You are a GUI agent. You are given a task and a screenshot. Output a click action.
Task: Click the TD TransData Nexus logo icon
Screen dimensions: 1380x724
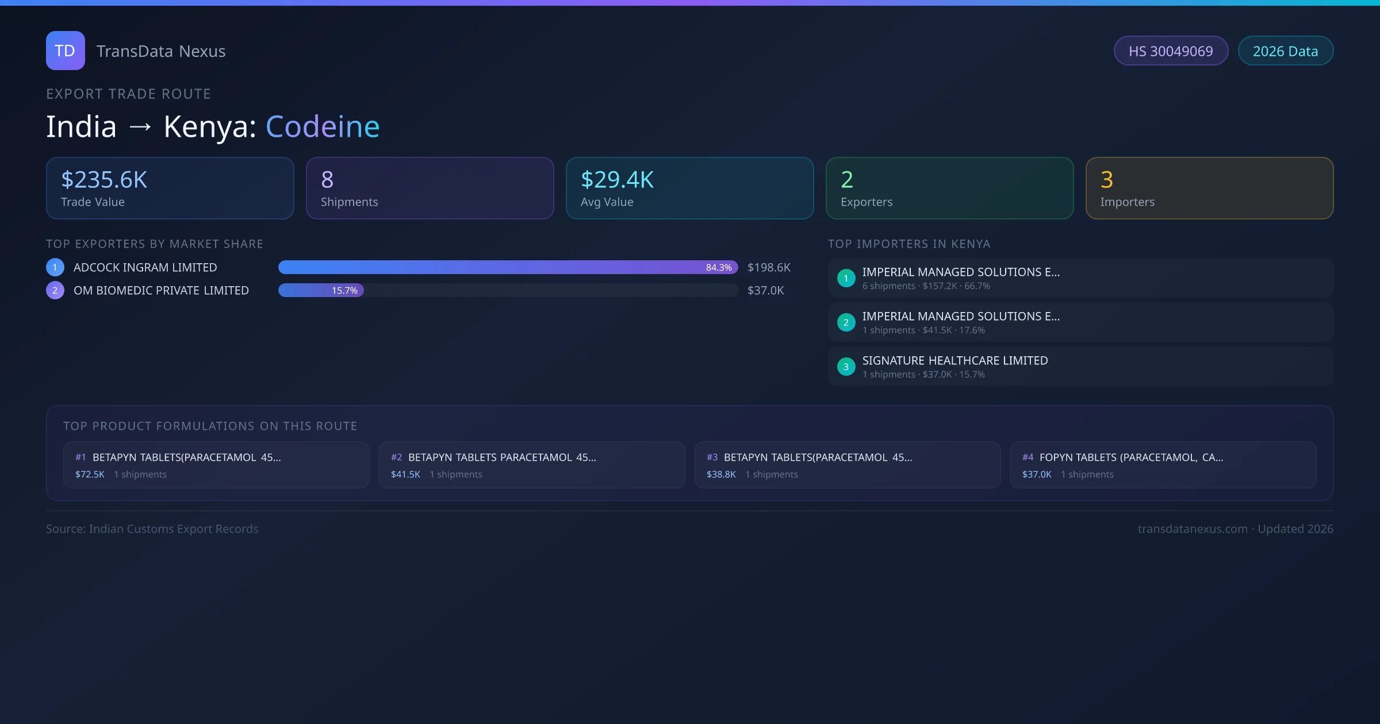click(65, 51)
